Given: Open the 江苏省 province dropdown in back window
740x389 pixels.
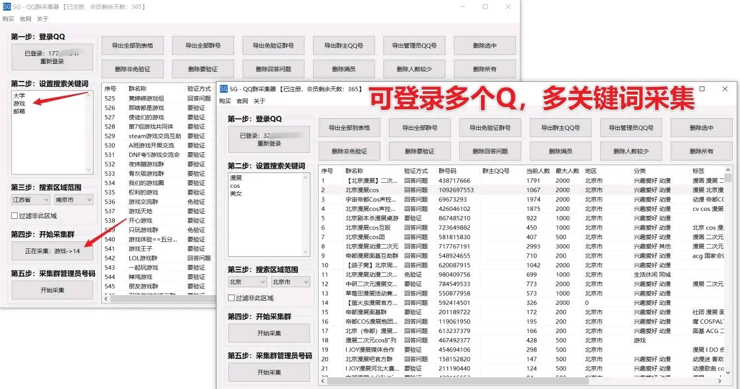Looking at the screenshot, I should (31, 200).
